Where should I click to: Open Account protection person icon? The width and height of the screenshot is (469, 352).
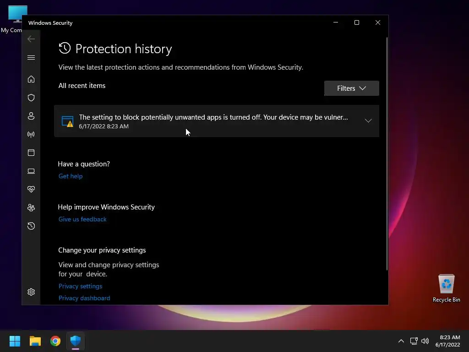coord(31,116)
